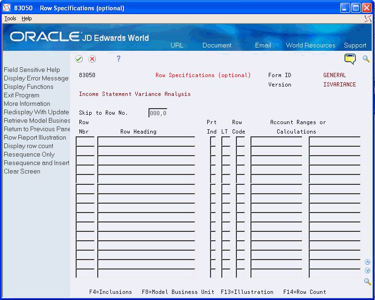This screenshot has height=300, width=375.
Task: Open the blue question mark help icon
Action: tap(118, 59)
